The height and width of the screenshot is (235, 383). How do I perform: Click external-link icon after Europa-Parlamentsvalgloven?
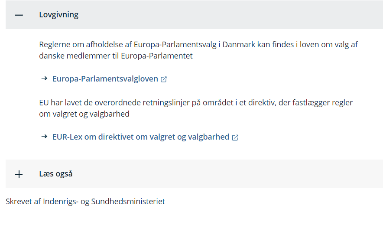coord(164,79)
